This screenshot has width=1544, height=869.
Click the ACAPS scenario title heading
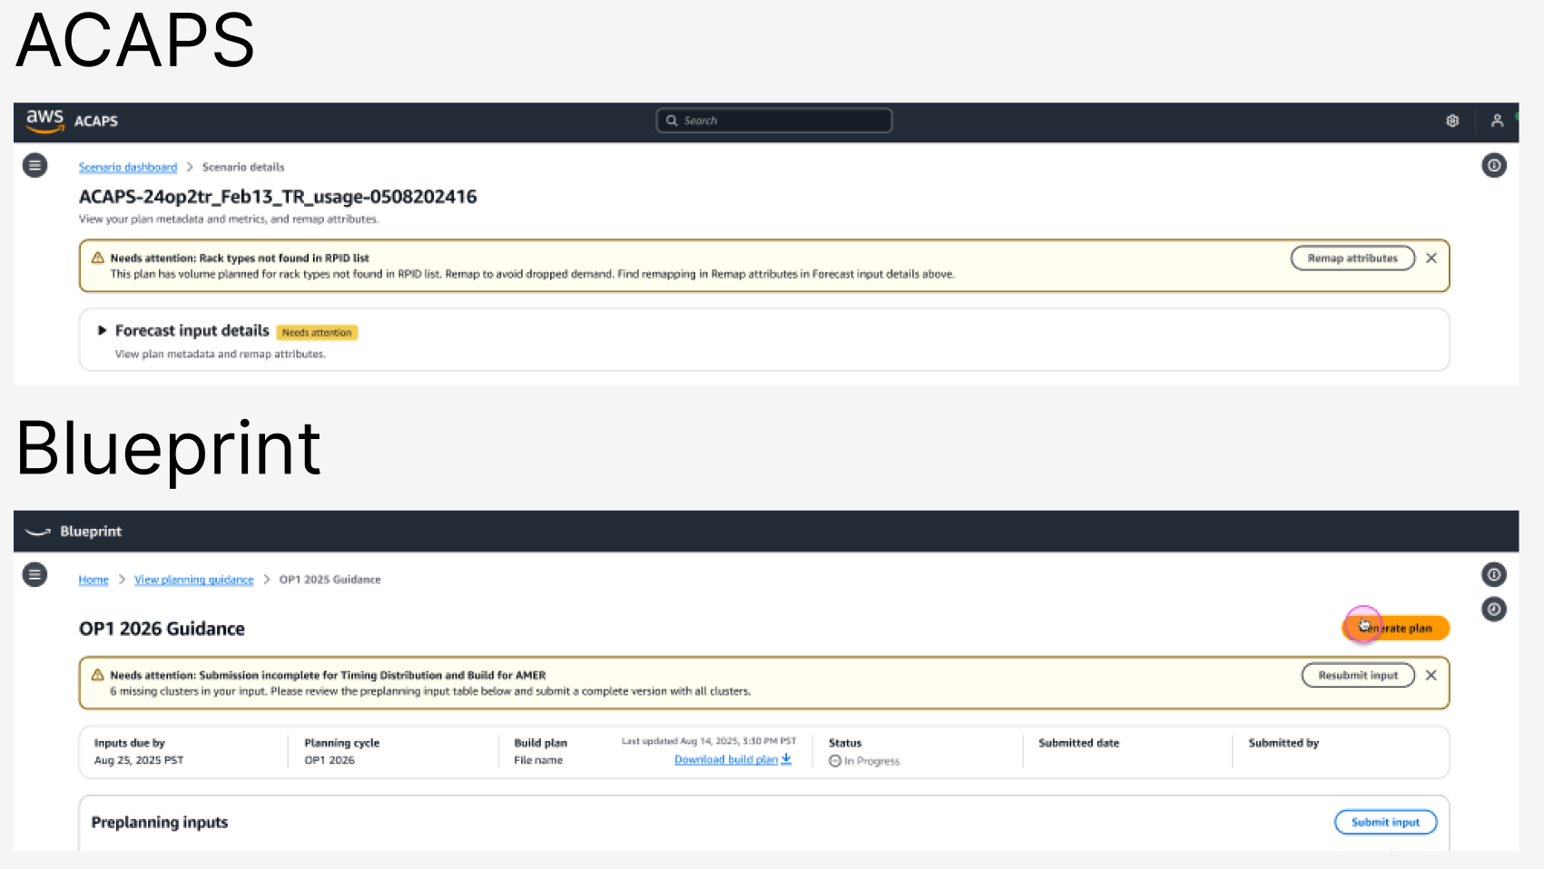[278, 197]
